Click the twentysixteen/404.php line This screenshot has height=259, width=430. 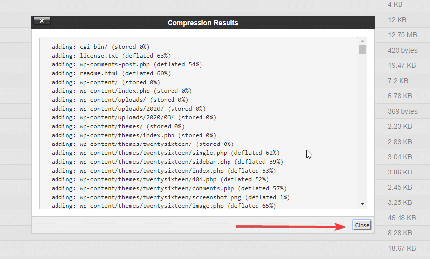click(x=162, y=179)
